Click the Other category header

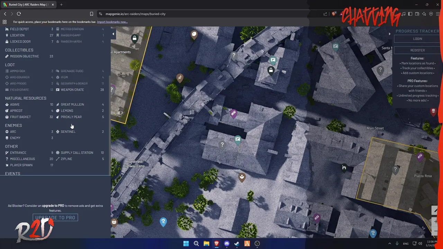[11, 146]
